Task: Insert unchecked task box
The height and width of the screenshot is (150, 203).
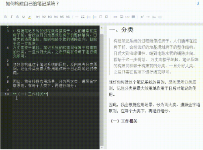Action: (101, 17)
